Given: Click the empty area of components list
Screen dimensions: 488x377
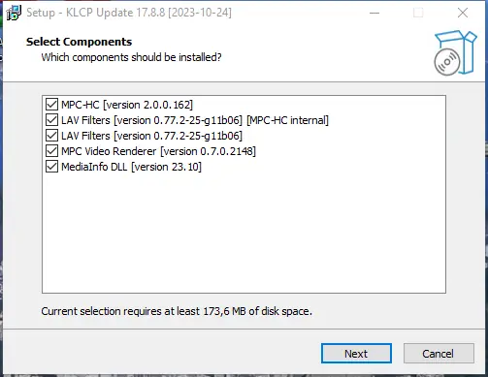Looking at the screenshot, I should 244,235.
